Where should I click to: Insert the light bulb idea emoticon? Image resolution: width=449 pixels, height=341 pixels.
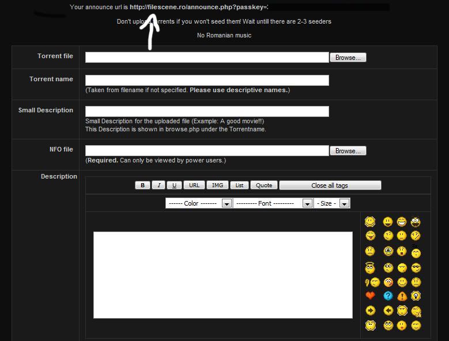click(416, 296)
